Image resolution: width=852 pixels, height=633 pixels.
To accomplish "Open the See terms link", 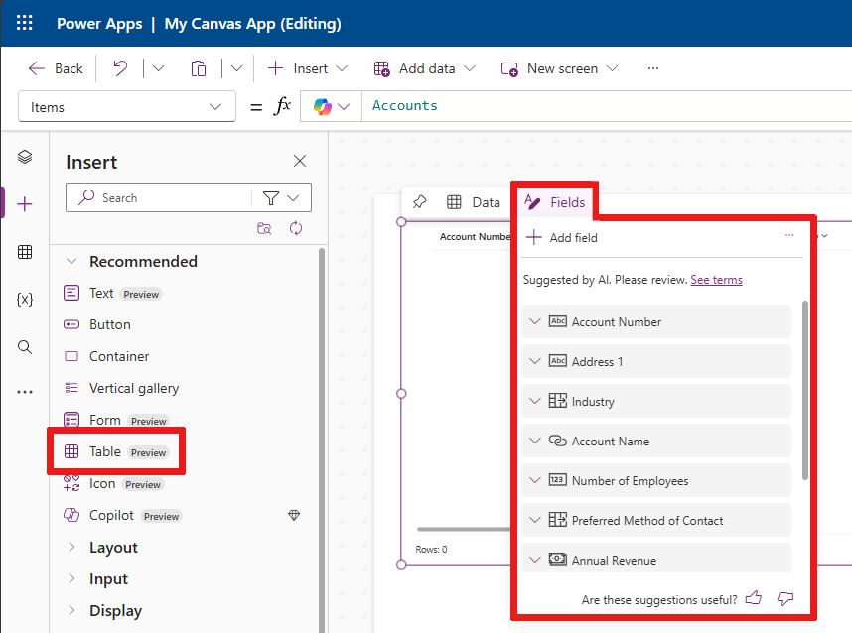I will pyautogui.click(x=716, y=280).
